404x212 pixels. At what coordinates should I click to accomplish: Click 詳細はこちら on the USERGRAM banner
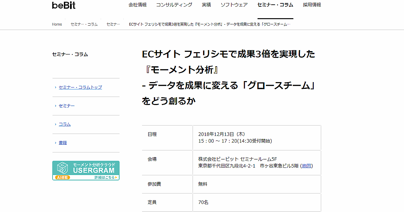[x=105, y=177]
